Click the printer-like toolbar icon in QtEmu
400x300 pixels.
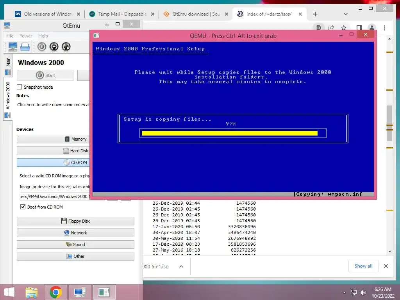pyautogui.click(x=25, y=47)
